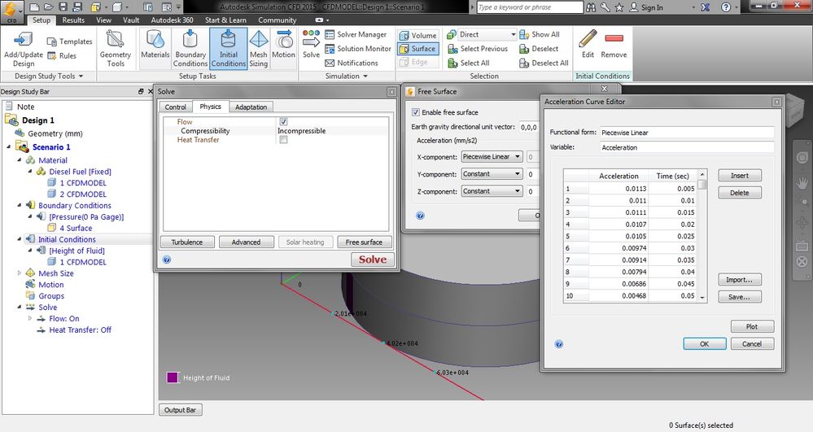The image size is (813, 432).
Task: Click Select Previous
Action: coord(478,49)
